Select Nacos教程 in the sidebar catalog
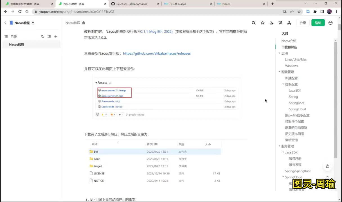Screen dimensions: 342x202 [x=31, y=45]
